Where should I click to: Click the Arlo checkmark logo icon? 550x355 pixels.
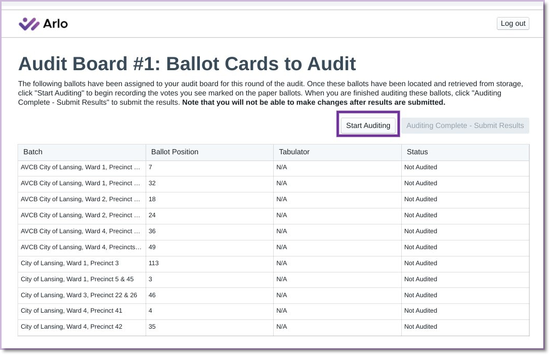point(29,24)
